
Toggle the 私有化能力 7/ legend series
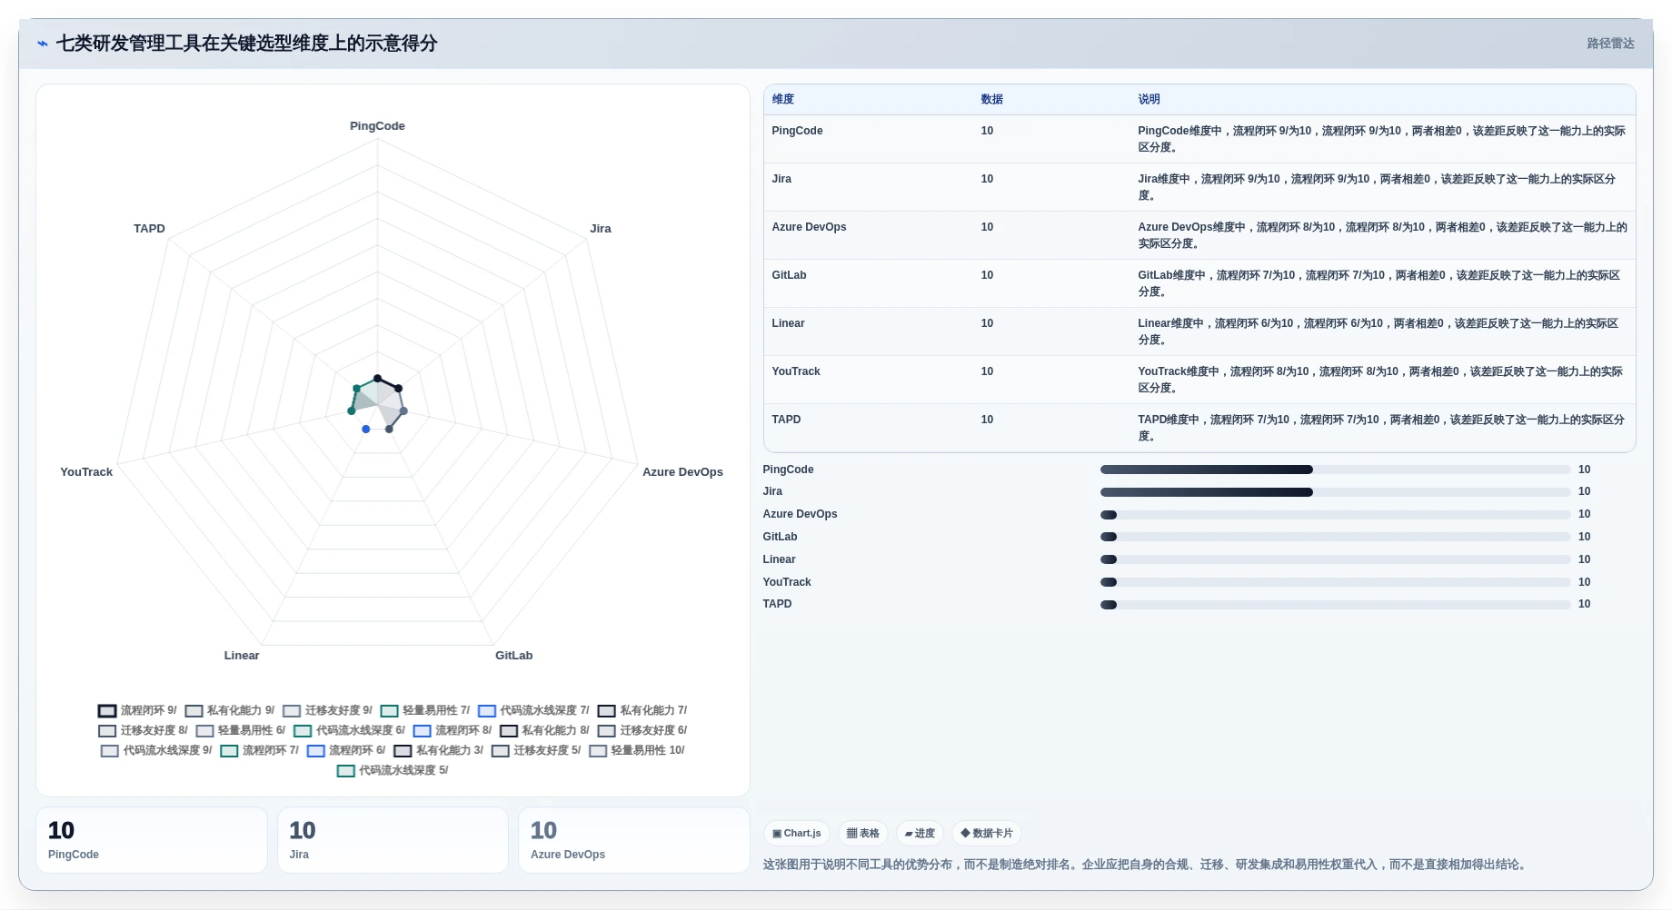tap(642, 710)
